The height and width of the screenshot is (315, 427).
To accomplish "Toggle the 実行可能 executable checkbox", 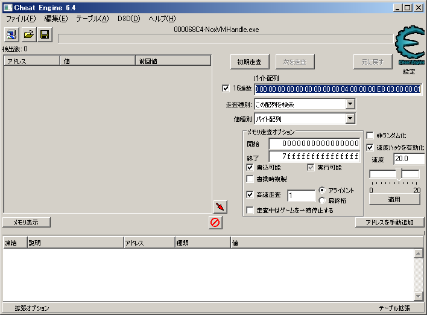I will pos(311,167).
